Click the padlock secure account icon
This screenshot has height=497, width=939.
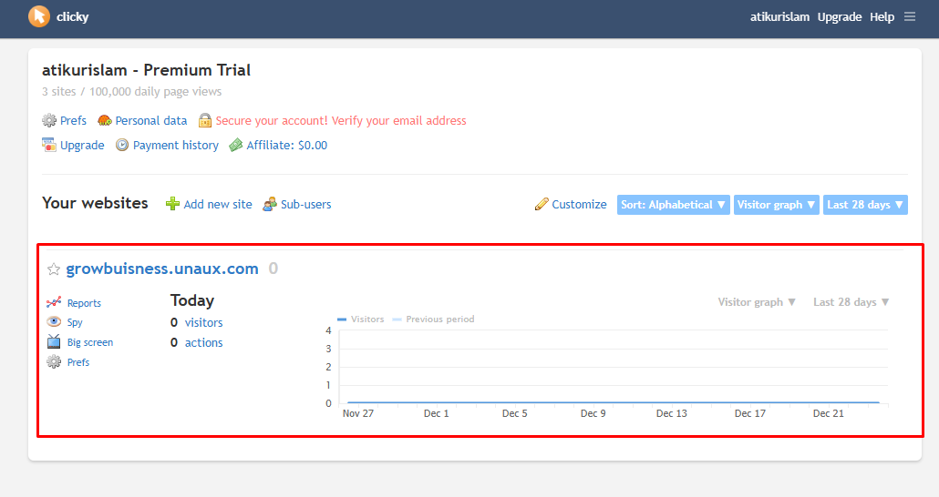click(205, 120)
